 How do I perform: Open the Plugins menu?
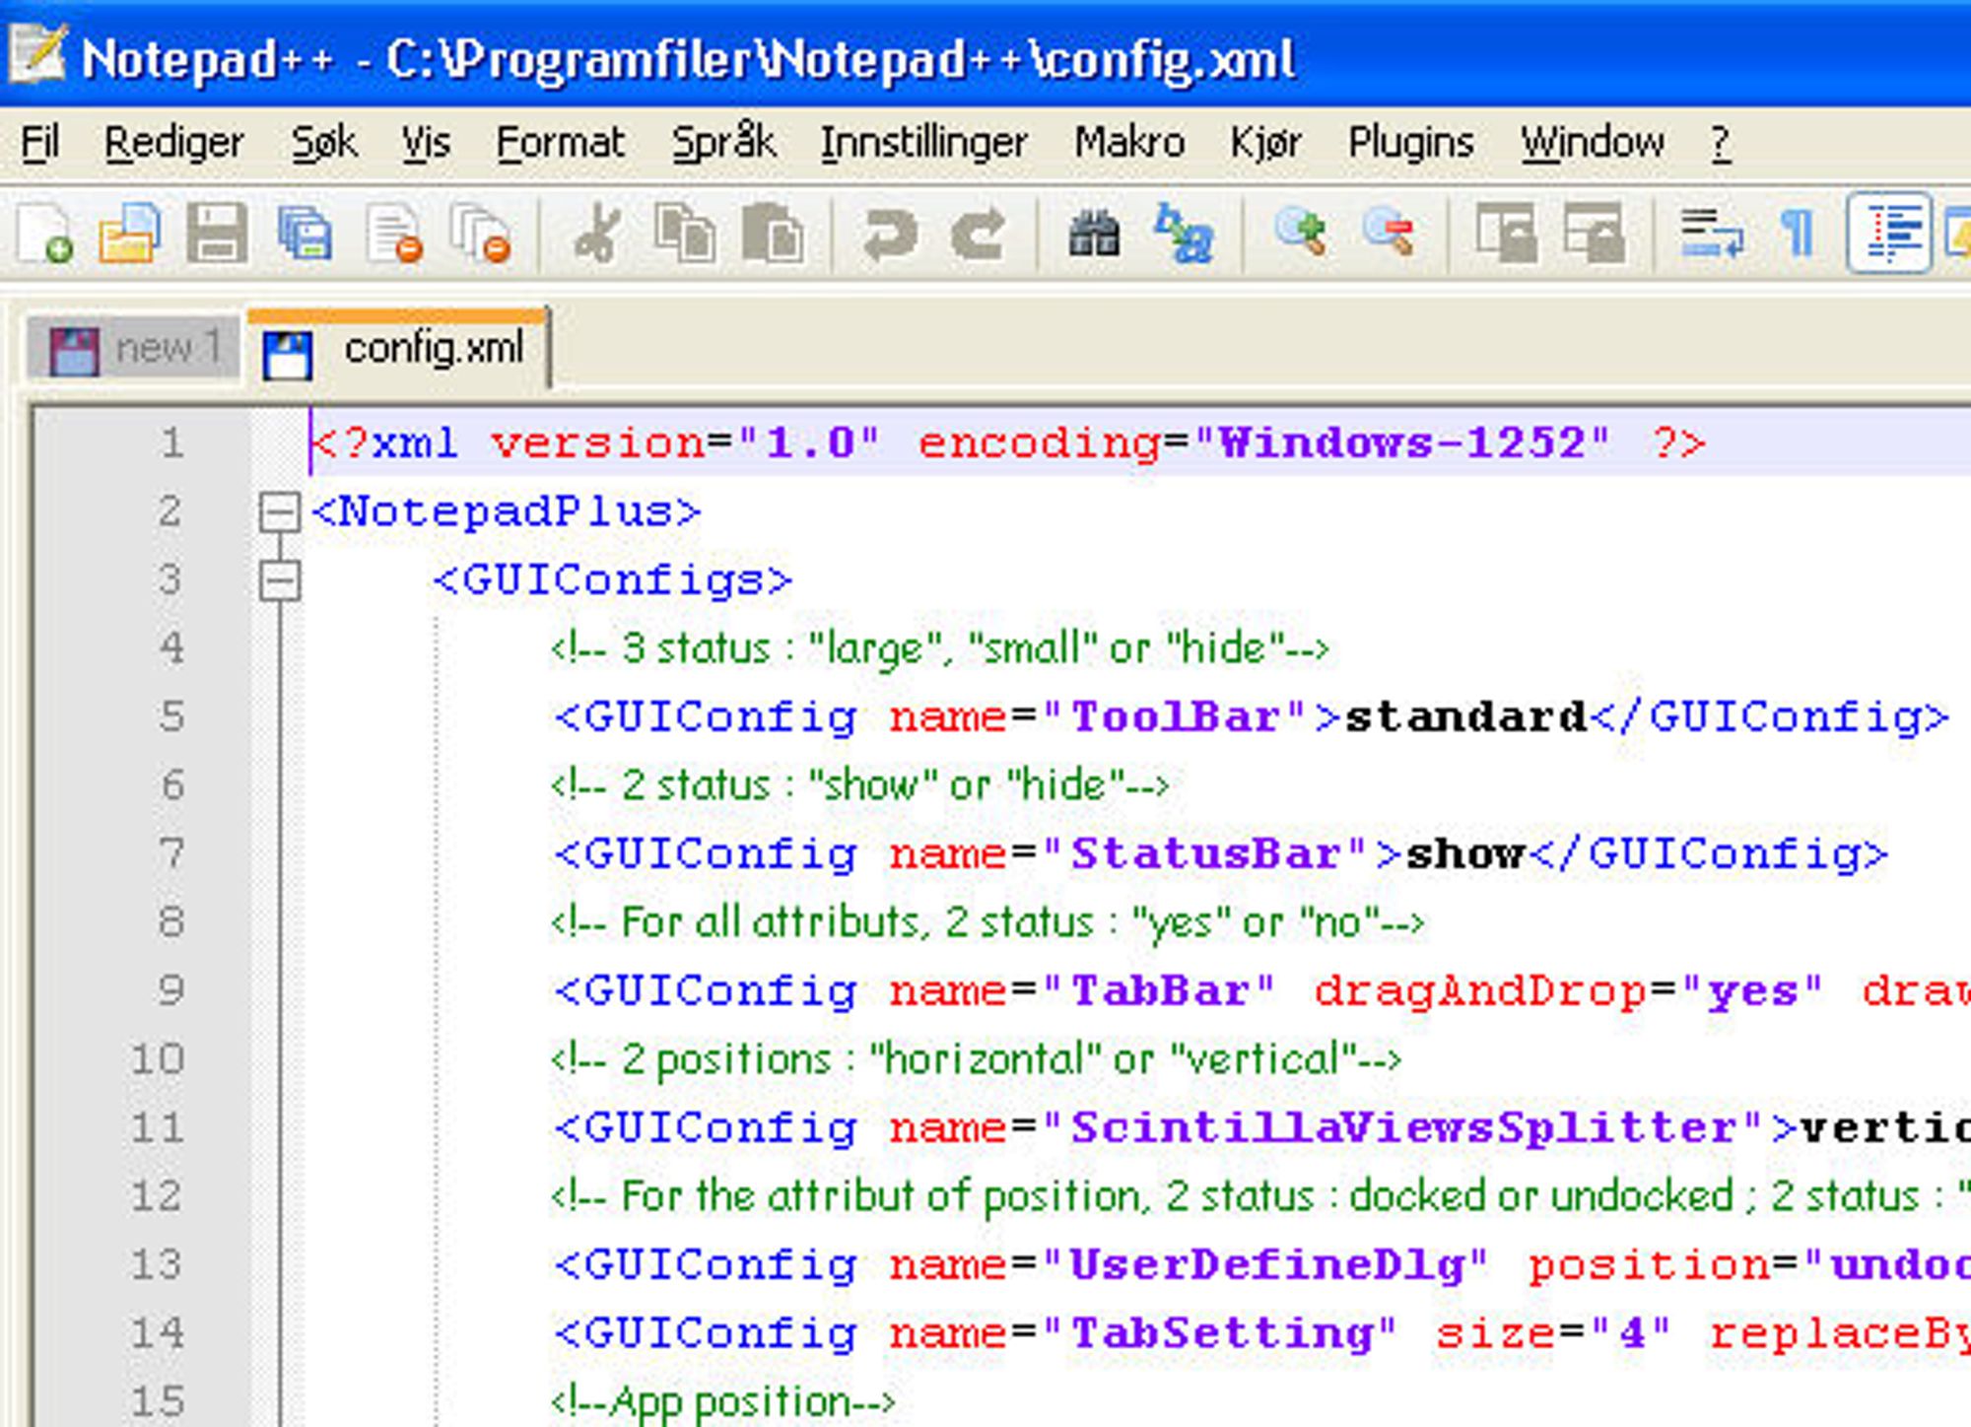pos(1410,144)
